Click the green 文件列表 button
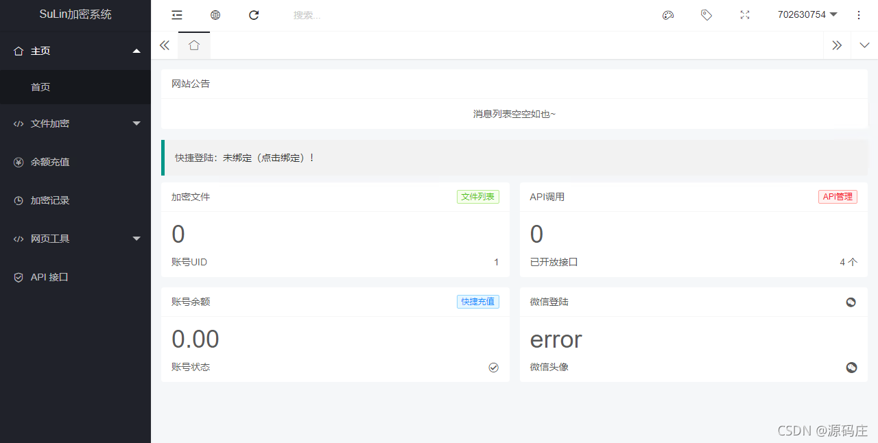 [478, 197]
